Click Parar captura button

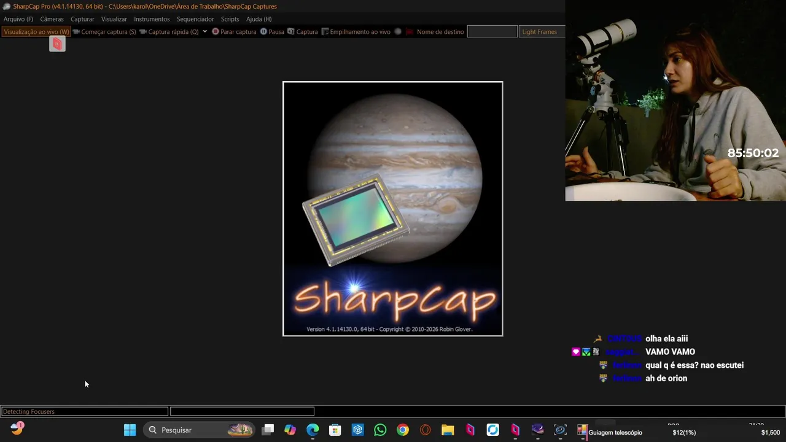click(x=234, y=32)
